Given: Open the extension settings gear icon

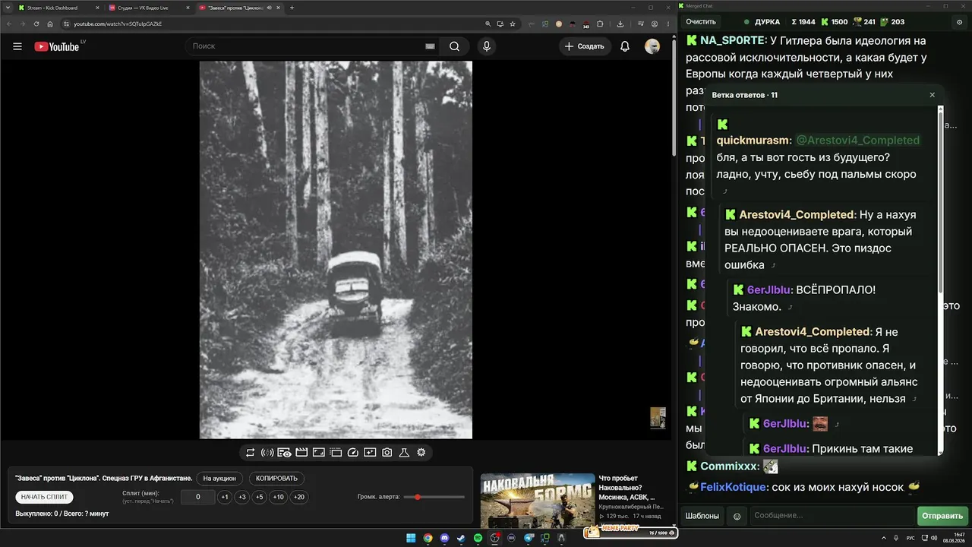Looking at the screenshot, I should [421, 453].
